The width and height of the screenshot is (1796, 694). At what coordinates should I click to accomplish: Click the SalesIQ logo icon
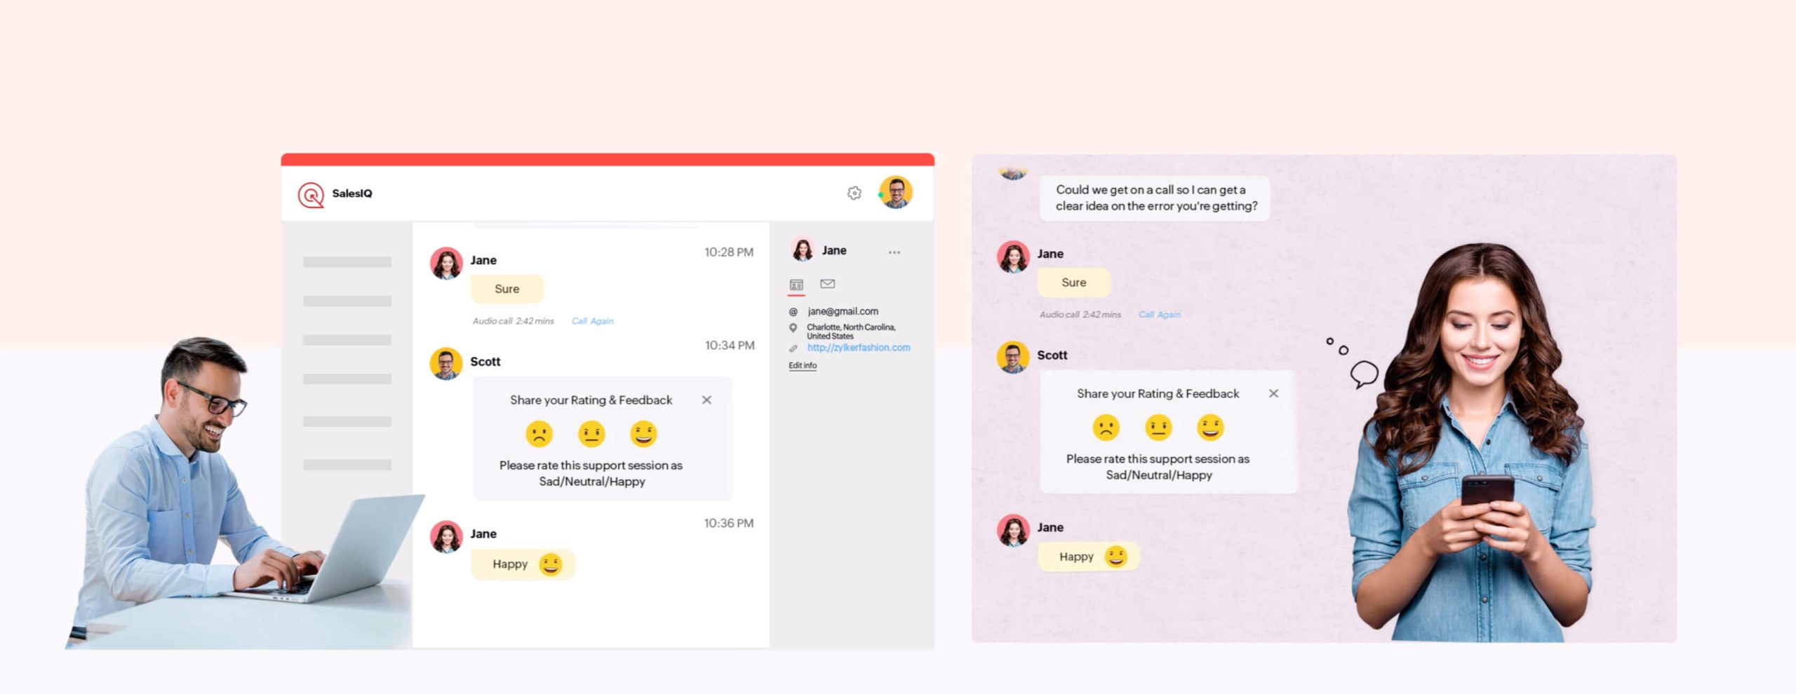pos(311,194)
